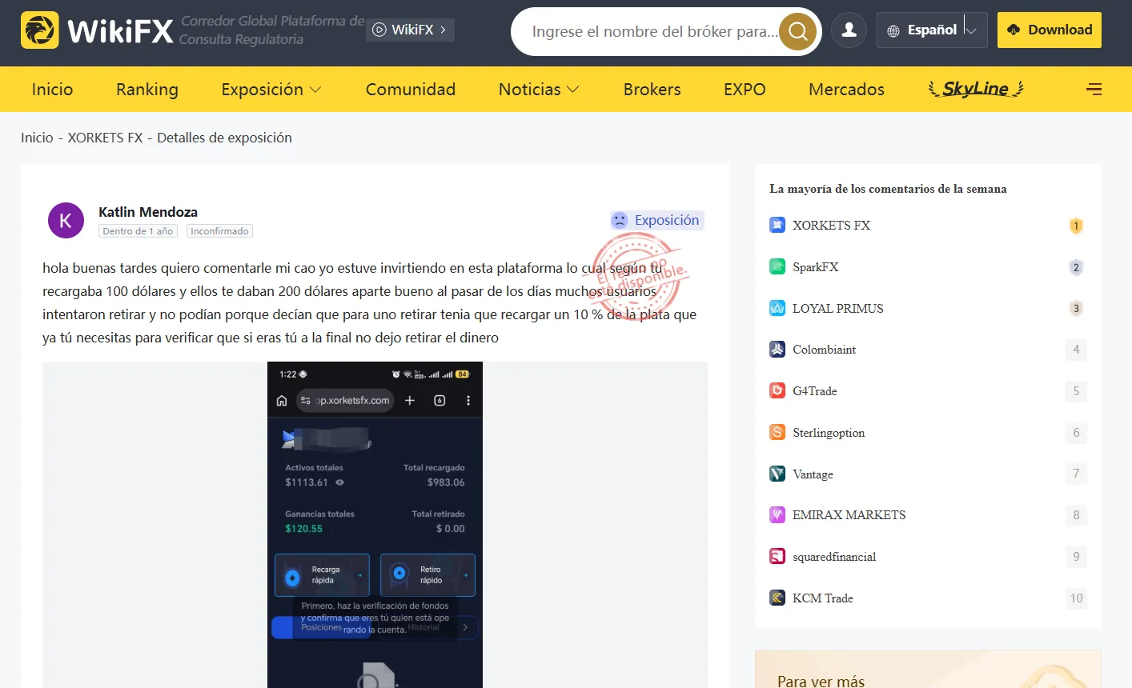The image size is (1132, 688).
Task: Open the EMIRAX MARKETS ranking entry
Action: point(928,514)
